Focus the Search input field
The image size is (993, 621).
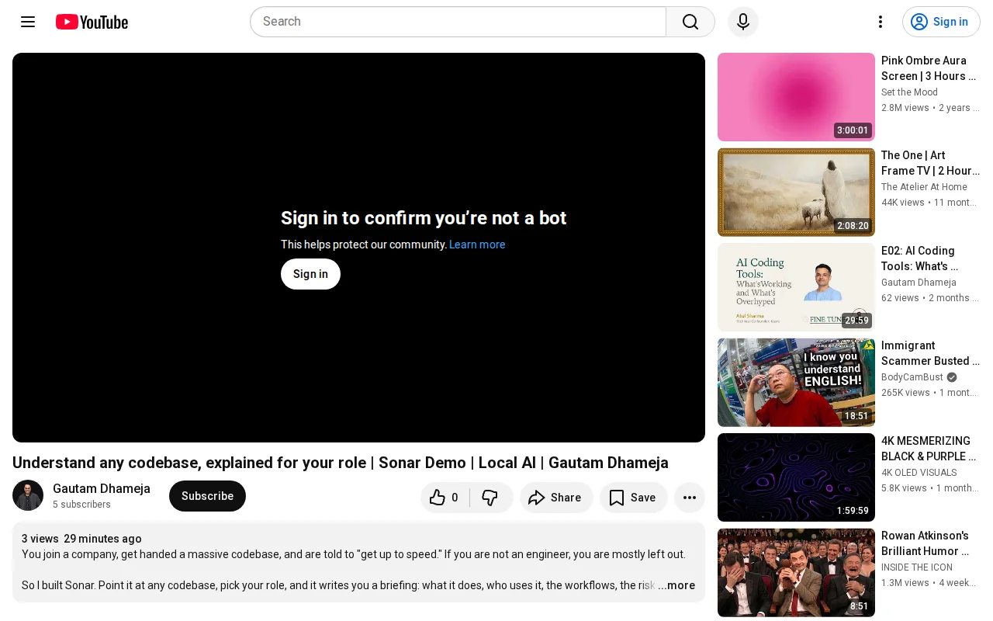coord(458,22)
